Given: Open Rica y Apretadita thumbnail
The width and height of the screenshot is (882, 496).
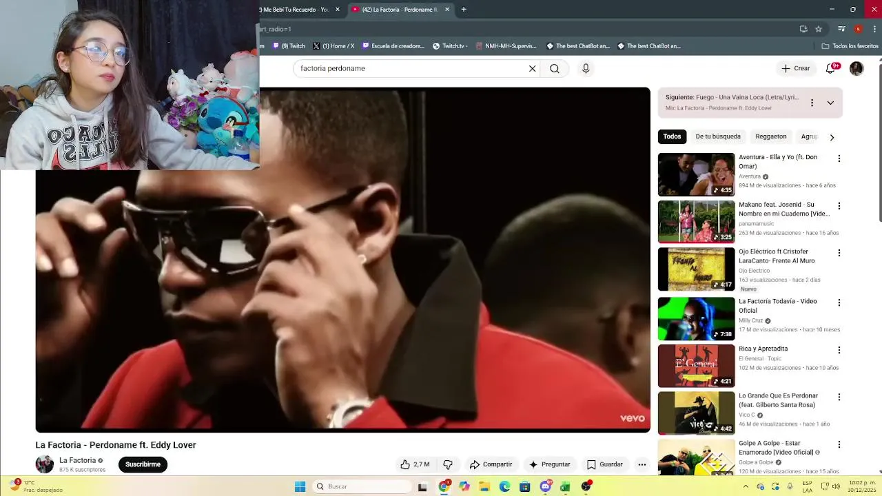Looking at the screenshot, I should tap(696, 366).
